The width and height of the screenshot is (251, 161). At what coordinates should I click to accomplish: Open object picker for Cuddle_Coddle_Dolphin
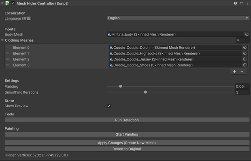pyautogui.click(x=245, y=47)
